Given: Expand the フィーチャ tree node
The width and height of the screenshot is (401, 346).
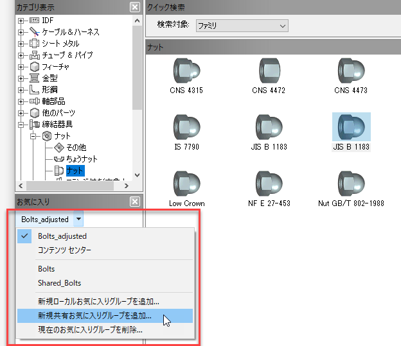Looking at the screenshot, I should [21, 67].
